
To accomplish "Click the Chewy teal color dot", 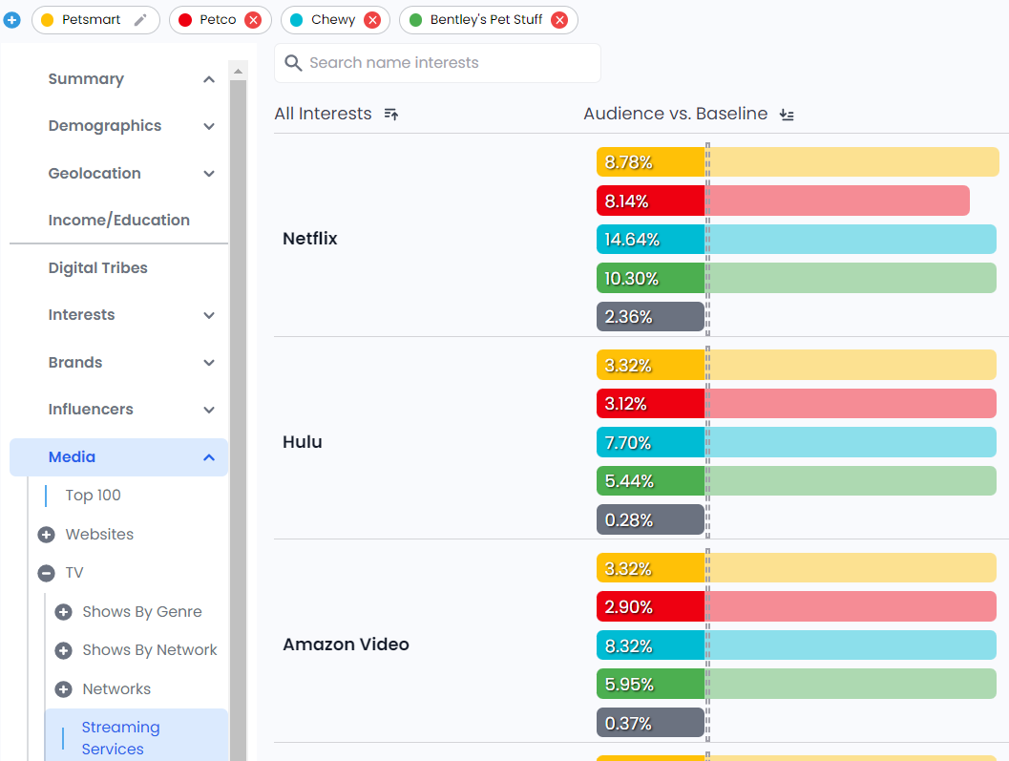I will point(297,20).
